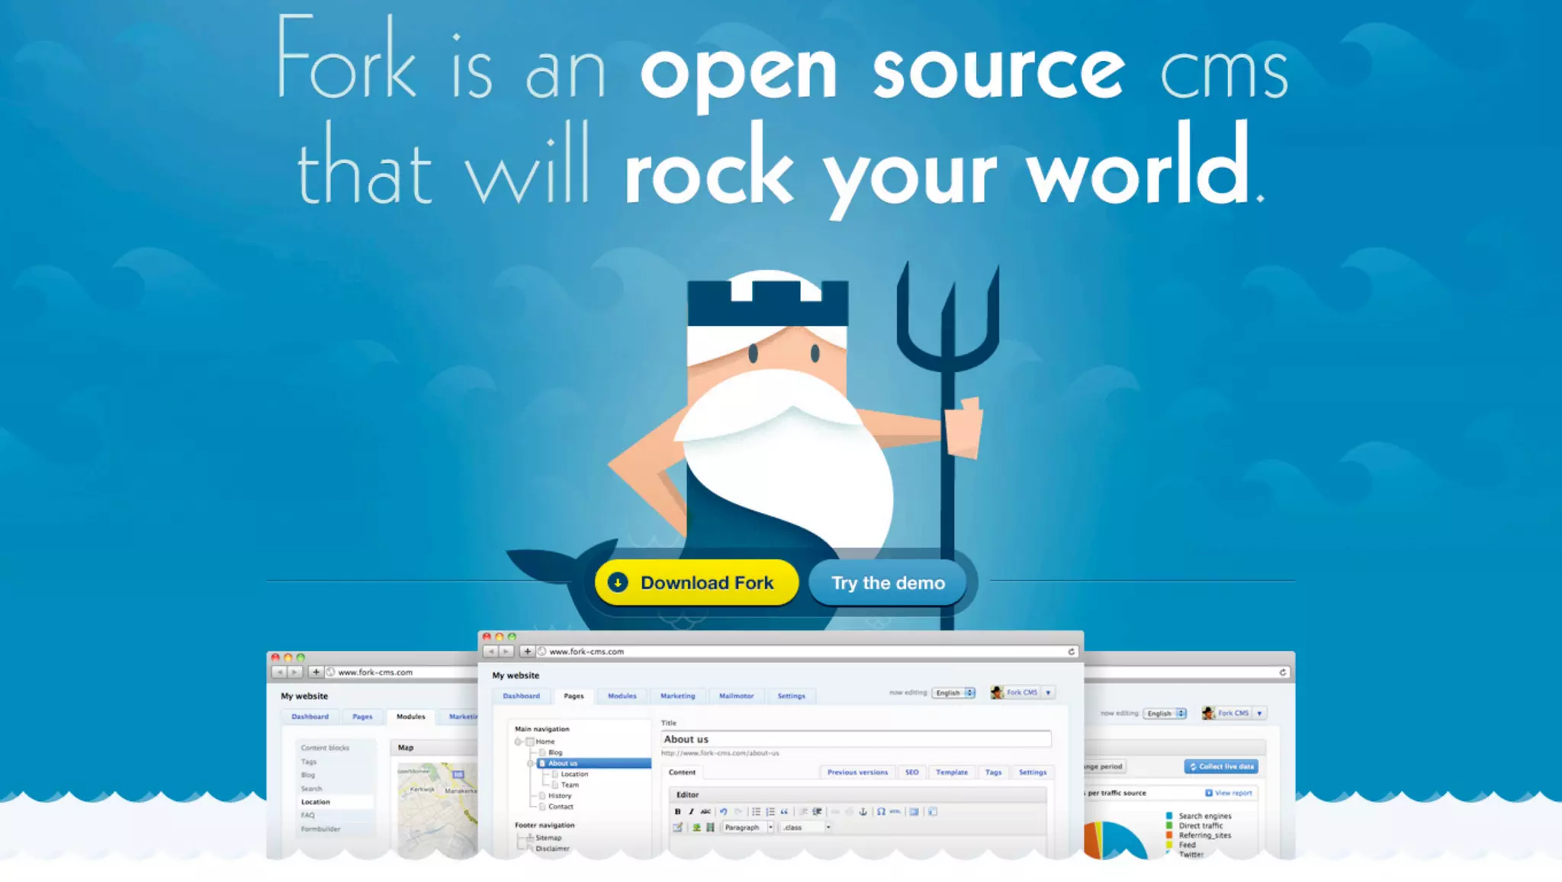Click the Bold icon in the editor
This screenshot has height=882, width=1562.
point(677,812)
